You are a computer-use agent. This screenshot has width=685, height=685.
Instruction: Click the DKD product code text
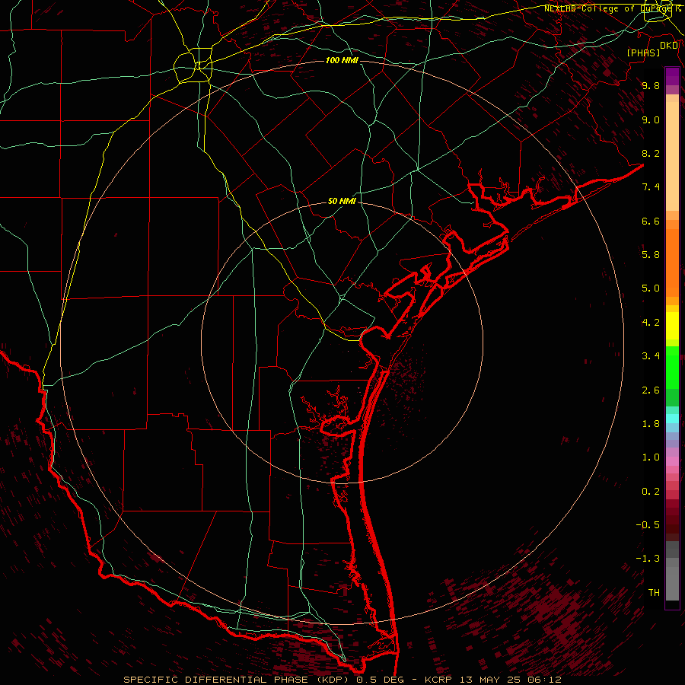(x=669, y=46)
